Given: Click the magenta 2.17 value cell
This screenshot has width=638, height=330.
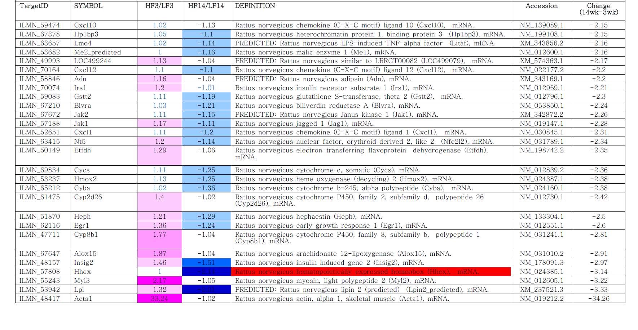Looking at the screenshot, I should pyautogui.click(x=159, y=281).
